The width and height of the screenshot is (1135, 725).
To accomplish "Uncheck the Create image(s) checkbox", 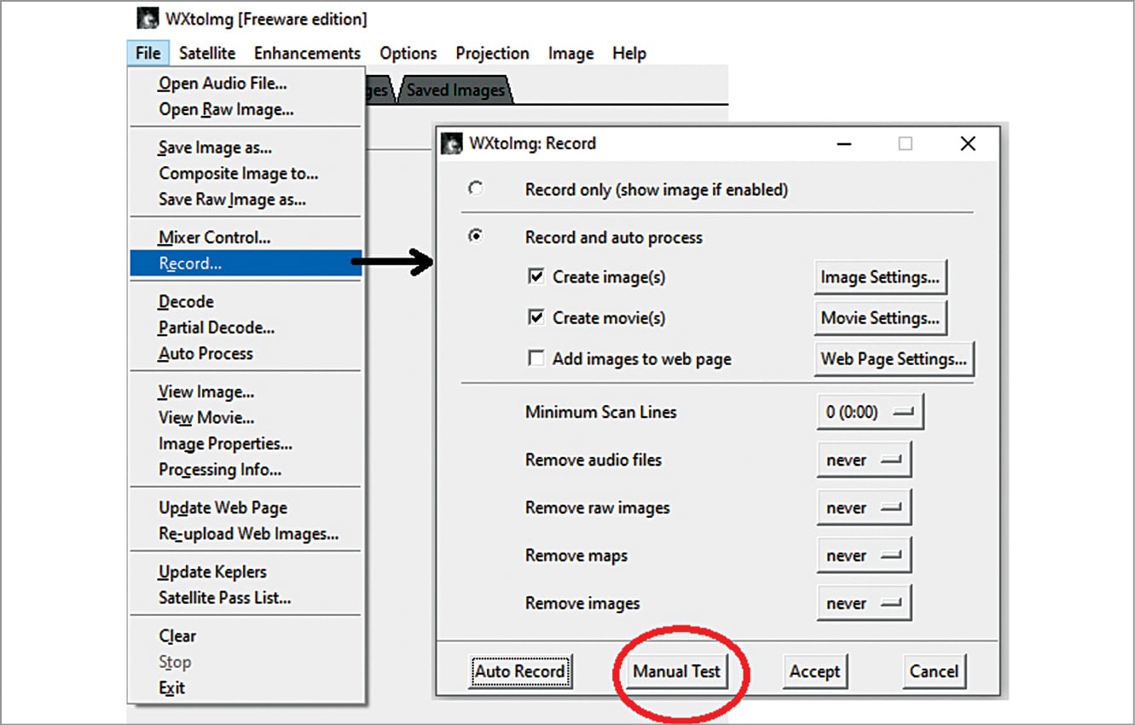I will pyautogui.click(x=536, y=276).
